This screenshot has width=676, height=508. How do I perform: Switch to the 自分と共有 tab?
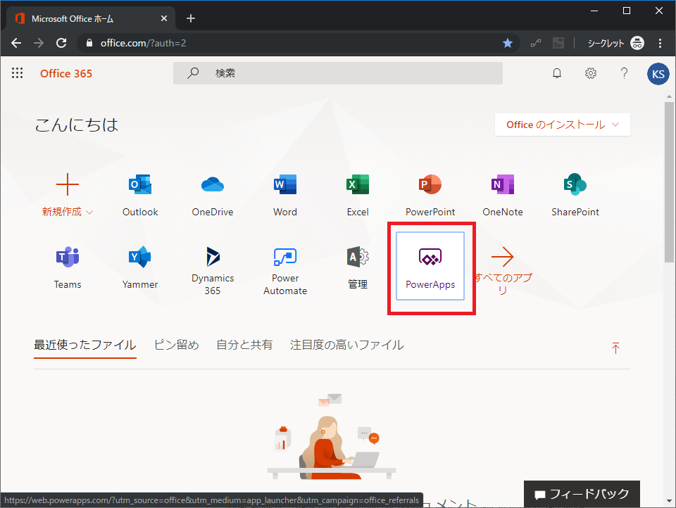click(x=244, y=345)
